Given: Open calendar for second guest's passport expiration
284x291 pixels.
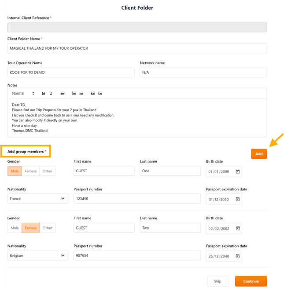Looking at the screenshot, I should coord(238,256).
